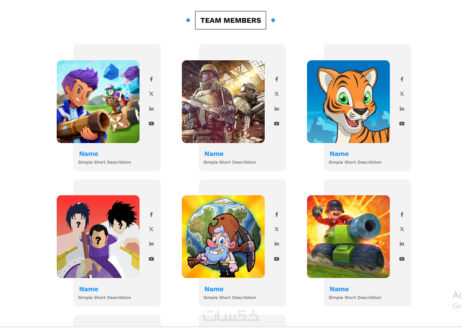Image resolution: width=462 pixels, height=328 pixels.
Task: Click X (Twitter) icon beside the soldier image
Action: pyautogui.click(x=276, y=94)
